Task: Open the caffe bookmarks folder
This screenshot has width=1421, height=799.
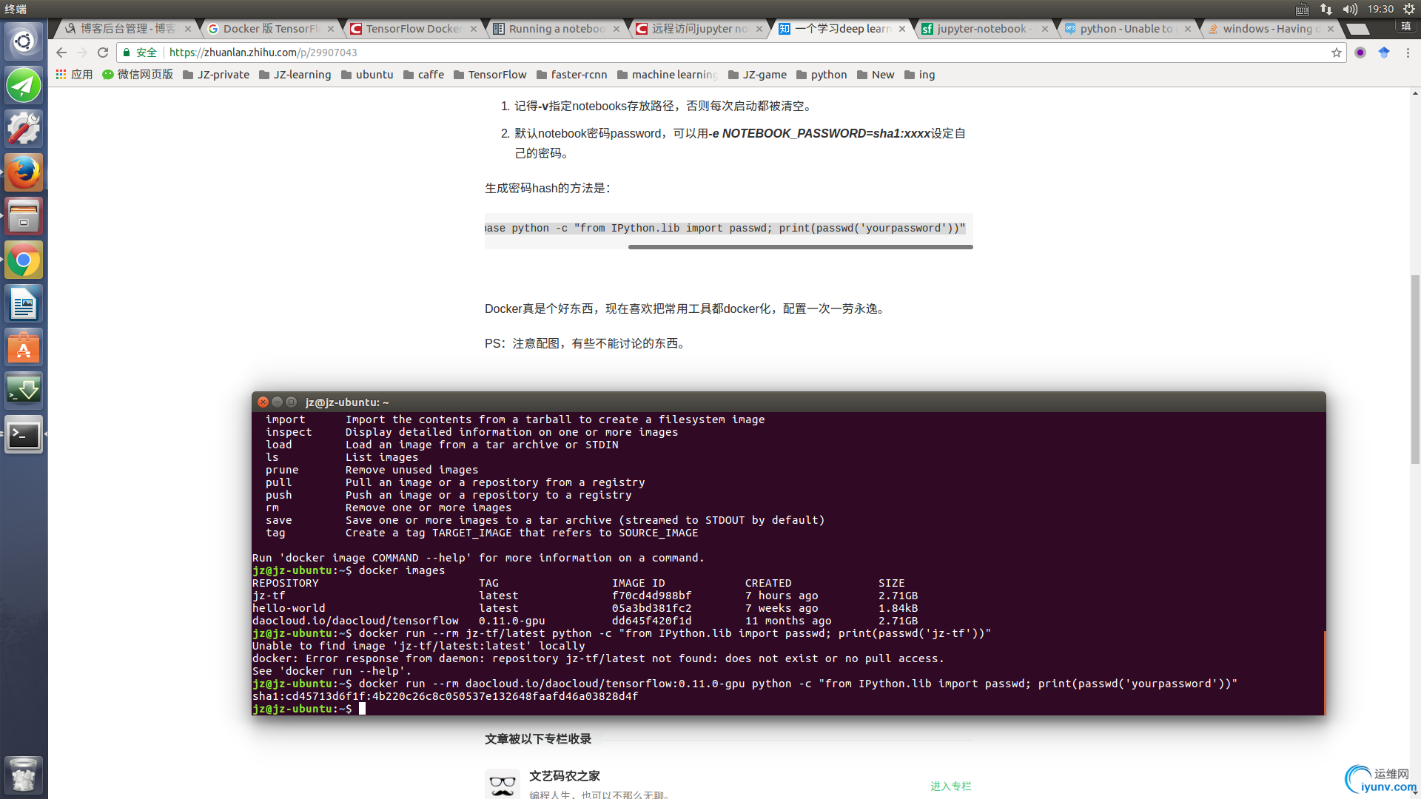Action: (423, 75)
